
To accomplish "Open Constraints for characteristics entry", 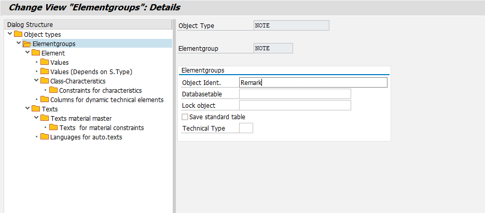I will (100, 90).
